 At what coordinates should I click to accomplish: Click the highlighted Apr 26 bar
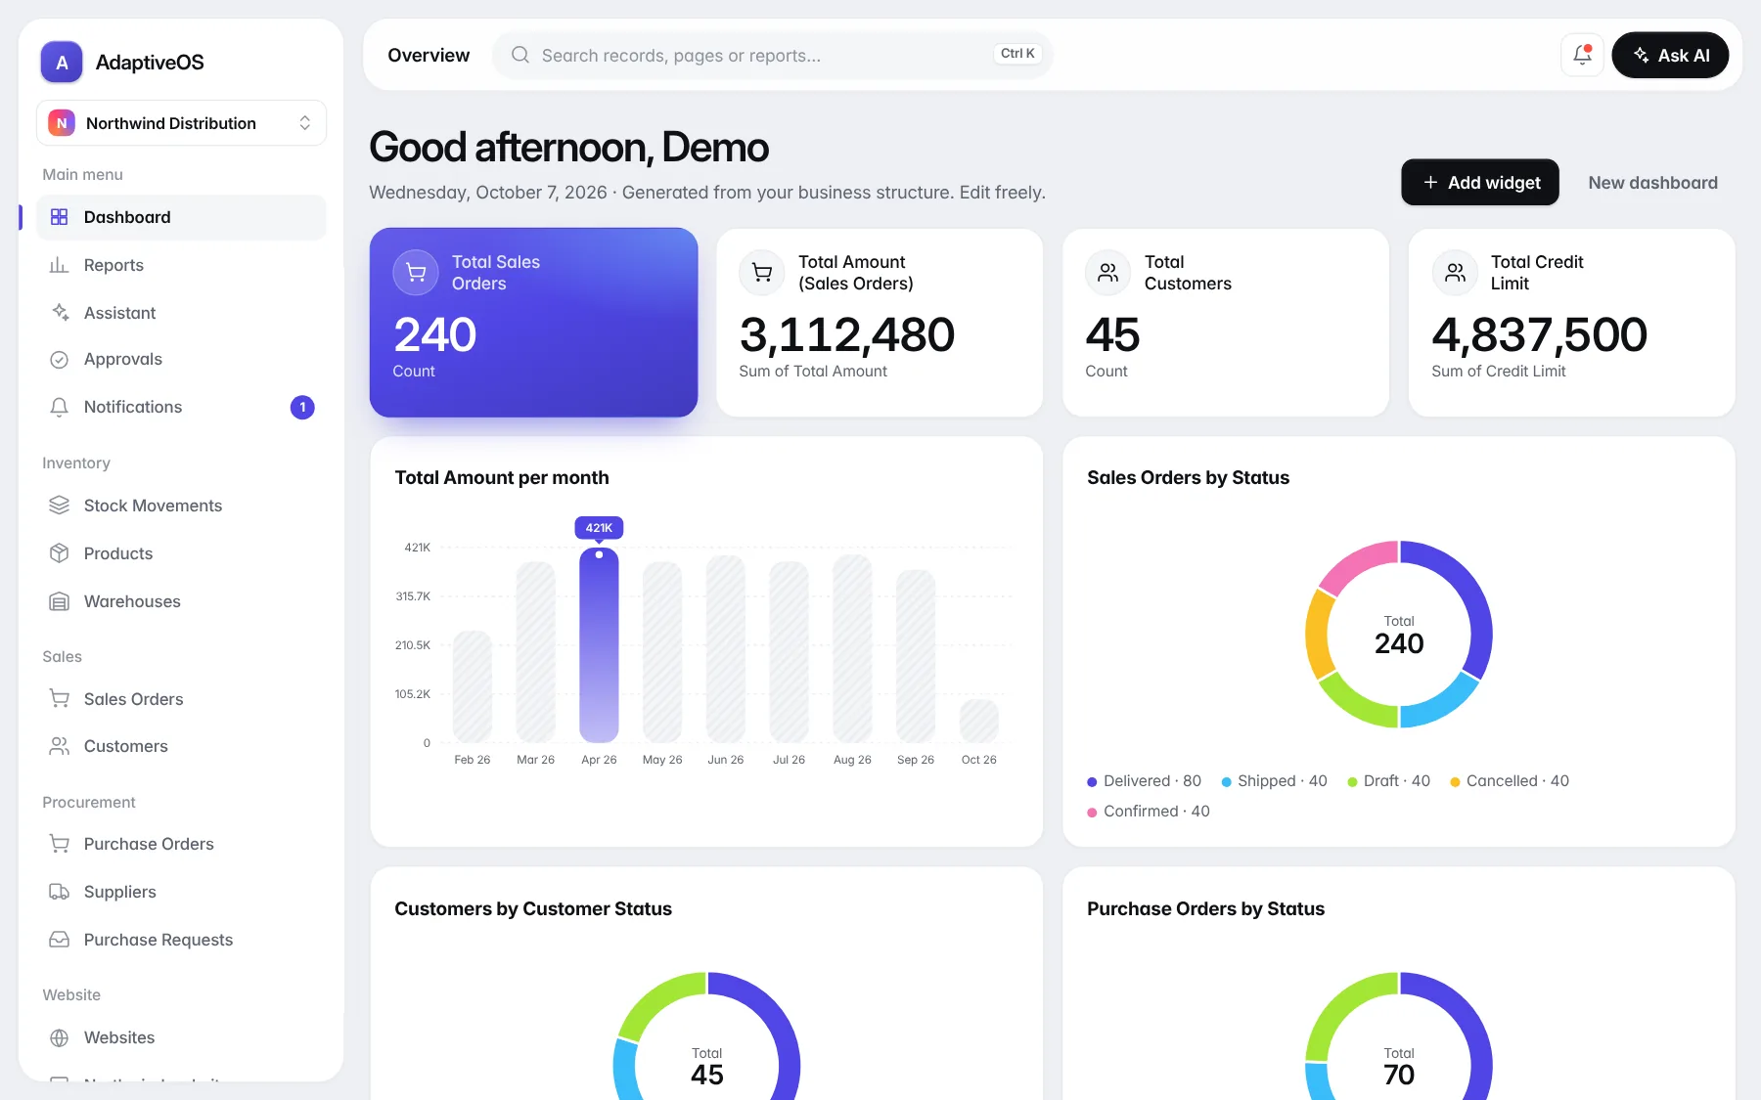(x=599, y=645)
